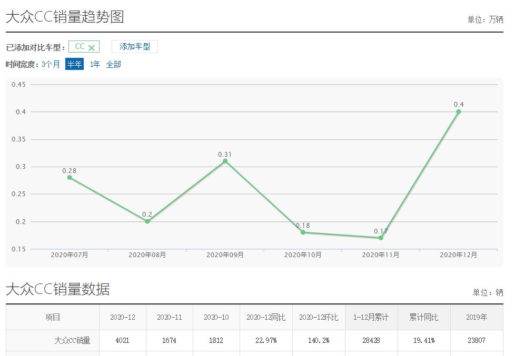Switch time range to 全部

(113, 64)
